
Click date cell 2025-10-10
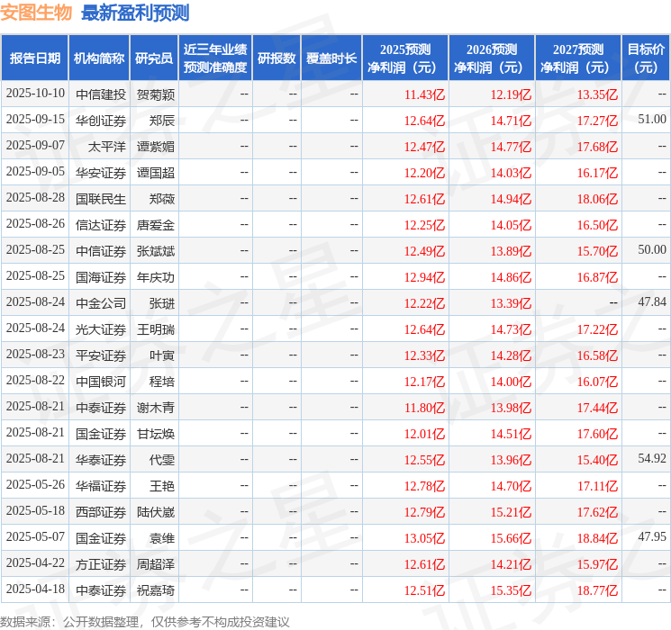pyautogui.click(x=35, y=94)
